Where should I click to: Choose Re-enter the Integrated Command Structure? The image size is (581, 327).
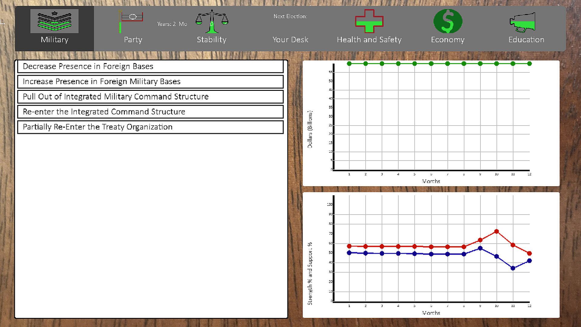[150, 112]
